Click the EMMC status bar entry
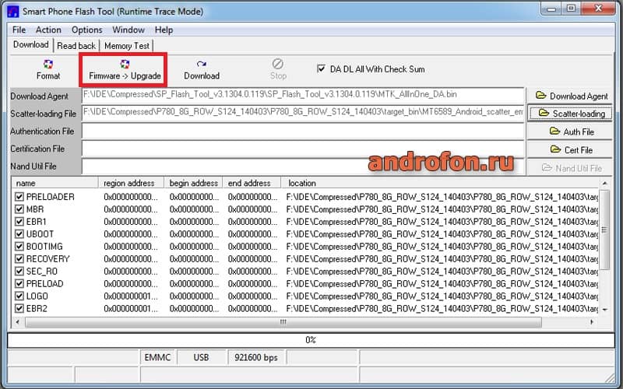 pyautogui.click(x=157, y=357)
